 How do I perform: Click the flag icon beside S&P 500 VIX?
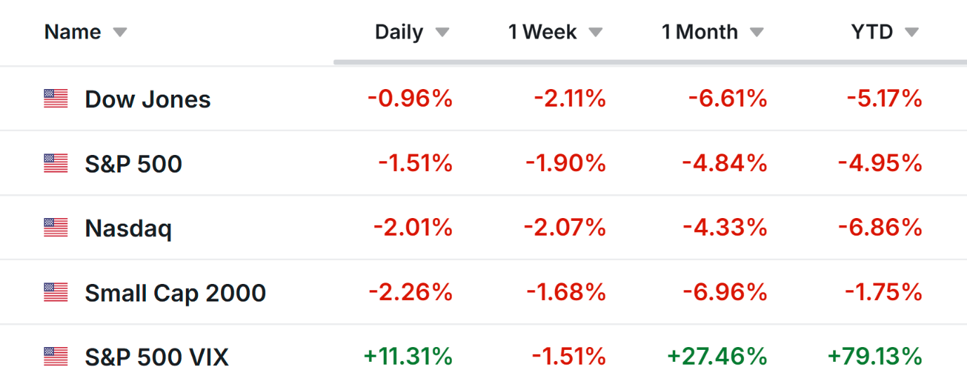pos(56,357)
